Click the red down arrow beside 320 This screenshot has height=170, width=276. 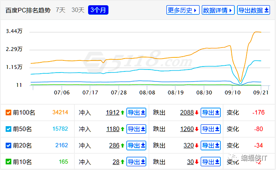[x=197, y=145]
